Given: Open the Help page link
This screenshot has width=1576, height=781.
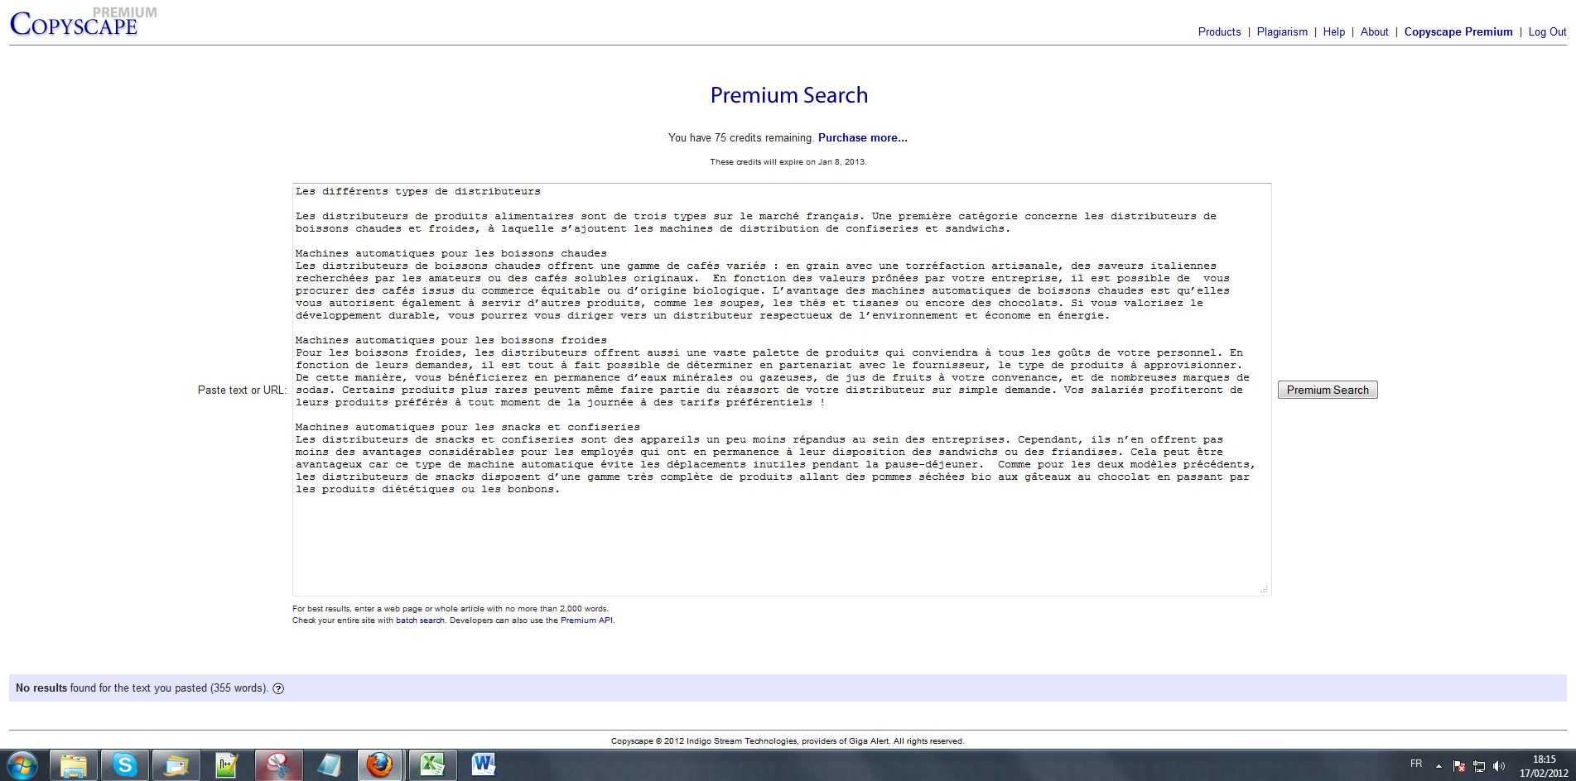Looking at the screenshot, I should 1333,31.
